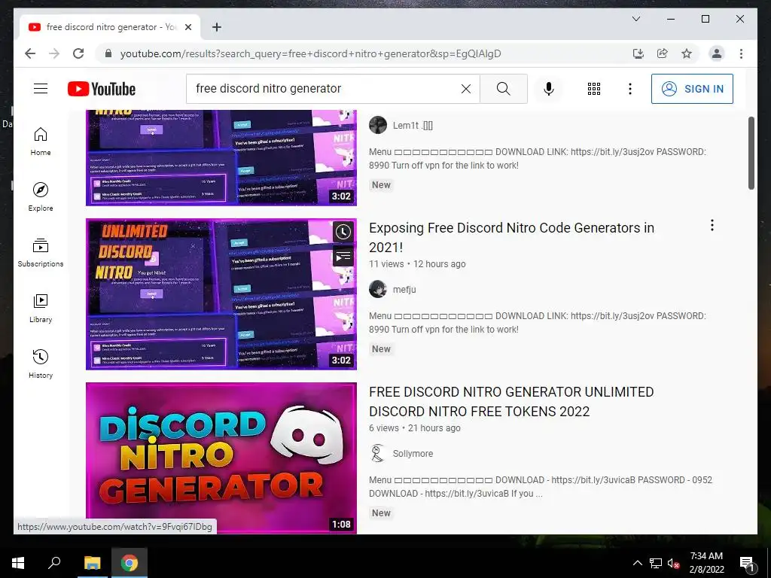
Task: Go to YouTube home via logo
Action: click(x=102, y=89)
